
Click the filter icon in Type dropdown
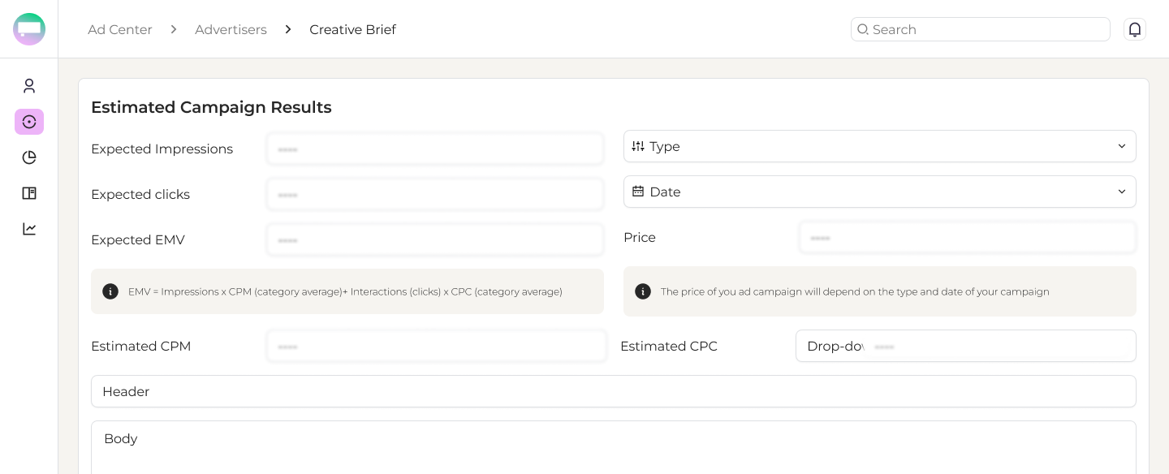coord(638,146)
